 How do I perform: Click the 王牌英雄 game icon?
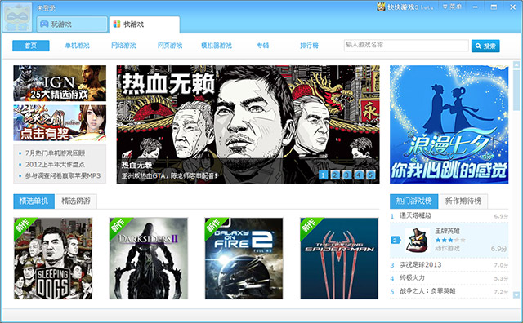(x=417, y=240)
